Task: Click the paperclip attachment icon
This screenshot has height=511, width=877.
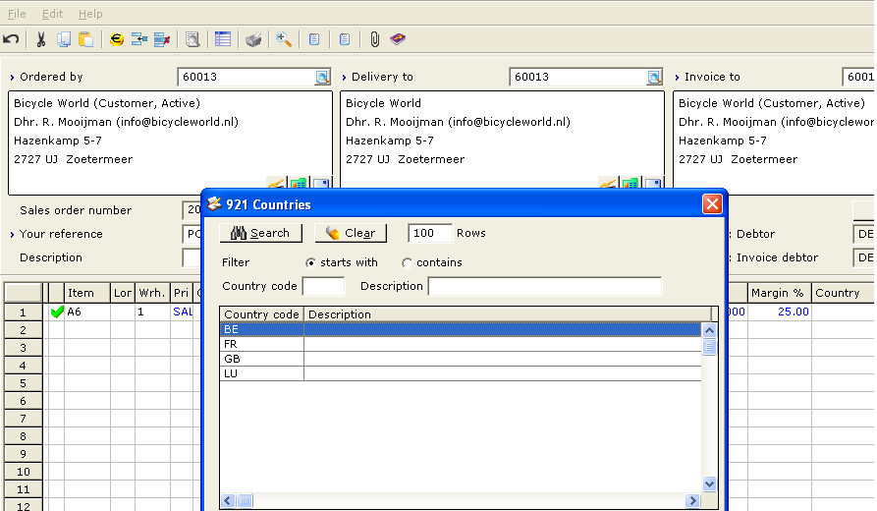Action: tap(374, 39)
